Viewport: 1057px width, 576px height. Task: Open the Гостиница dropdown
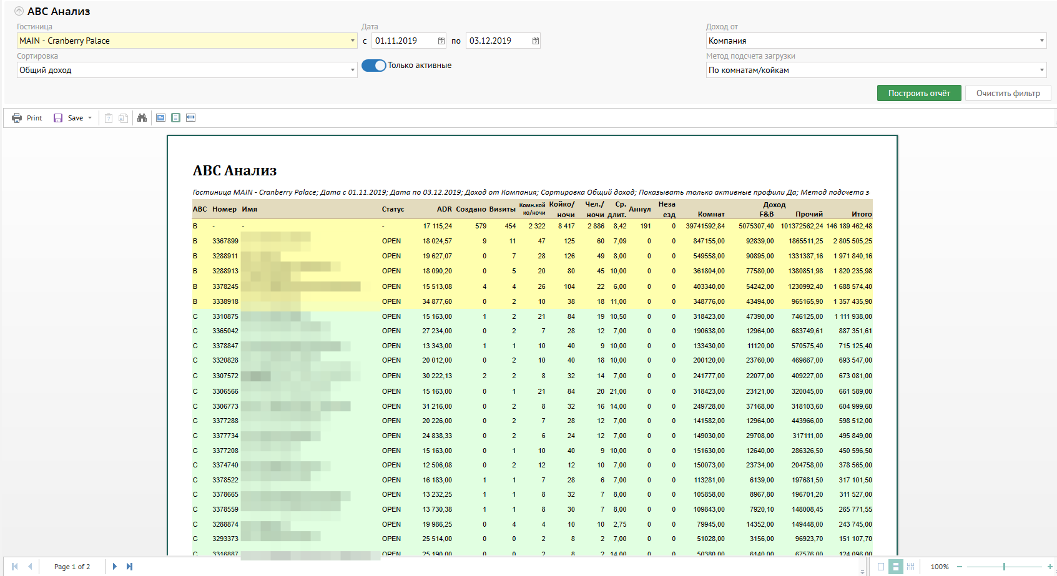coord(353,41)
